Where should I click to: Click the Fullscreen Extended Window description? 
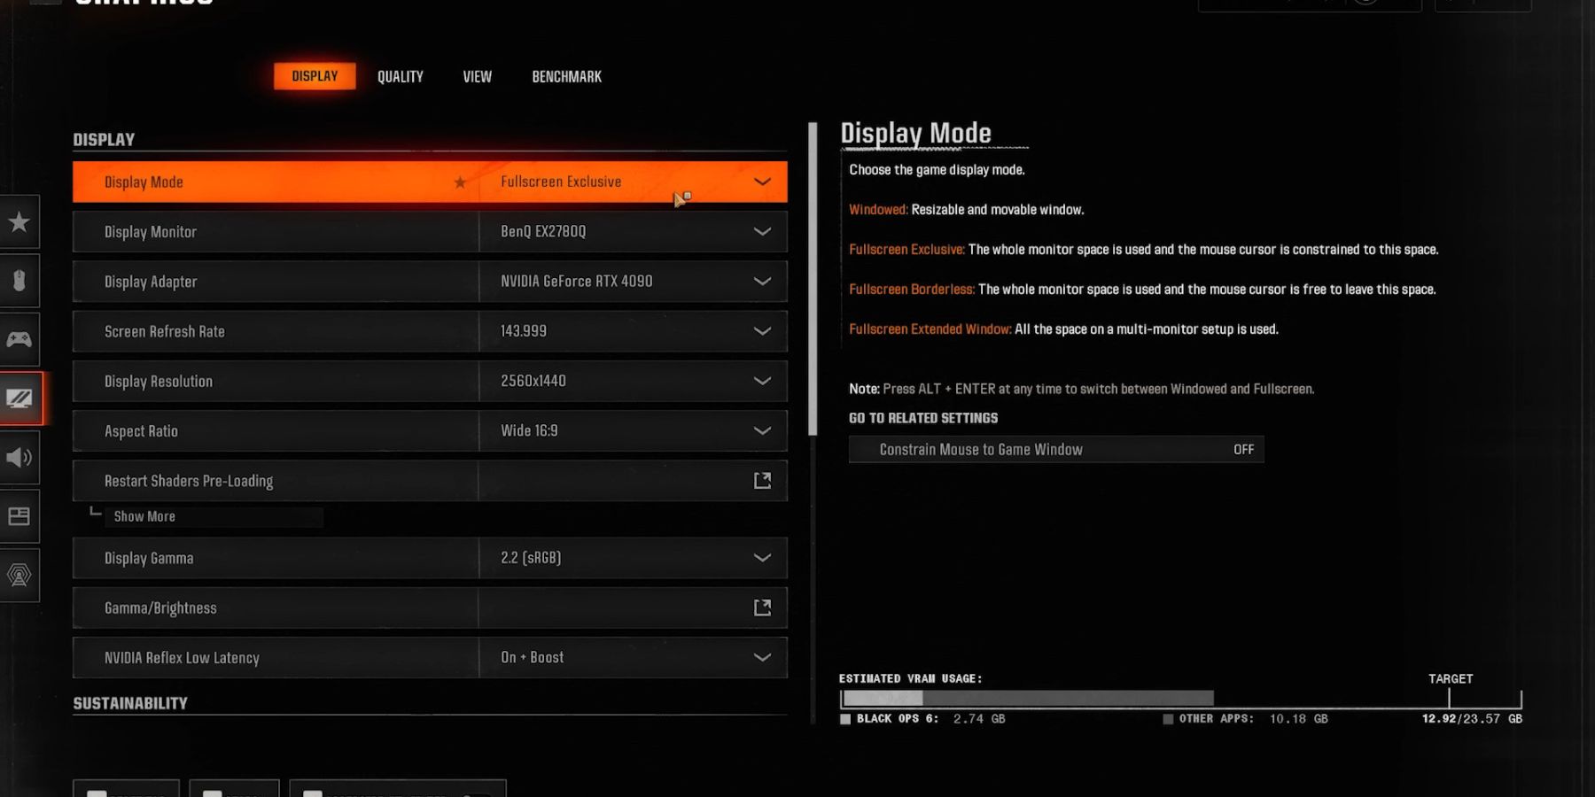[x=1063, y=329]
